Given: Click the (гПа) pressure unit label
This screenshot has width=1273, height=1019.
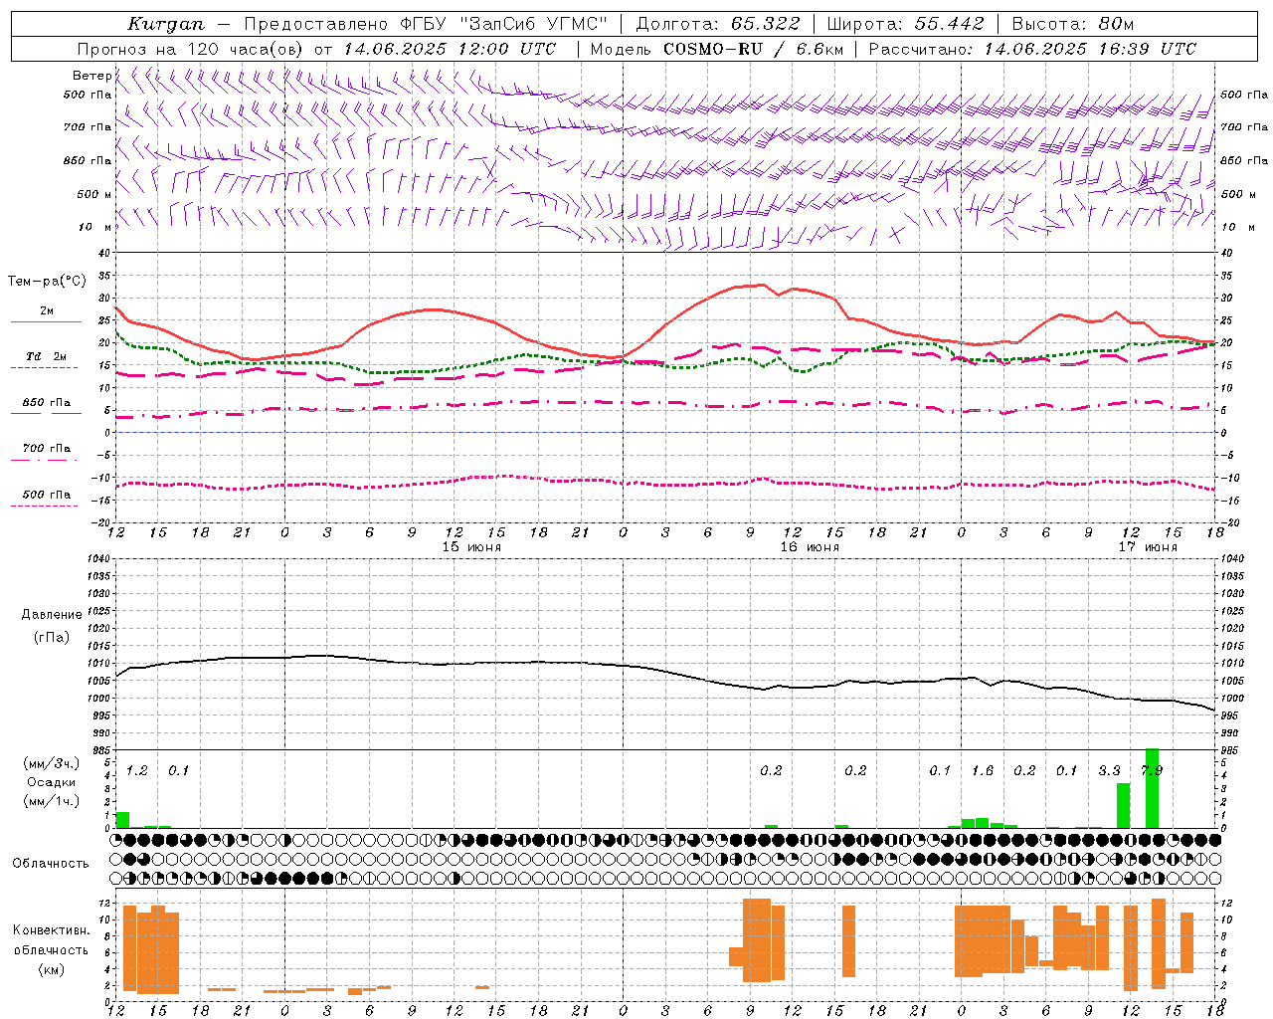Looking at the screenshot, I should 52,637.
